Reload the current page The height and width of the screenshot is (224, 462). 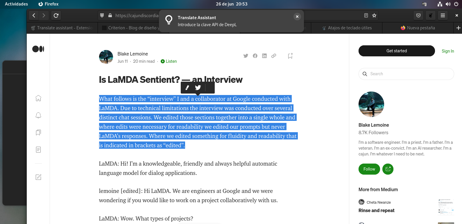56,15
